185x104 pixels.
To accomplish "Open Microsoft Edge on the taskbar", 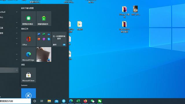I will [71, 101].
